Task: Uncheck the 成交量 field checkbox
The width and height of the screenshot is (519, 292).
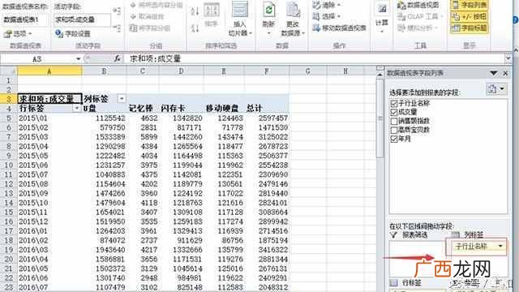Action: coord(394,113)
